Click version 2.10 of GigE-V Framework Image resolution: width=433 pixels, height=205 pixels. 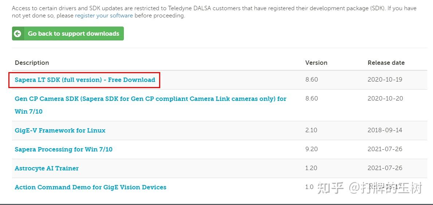(x=311, y=130)
